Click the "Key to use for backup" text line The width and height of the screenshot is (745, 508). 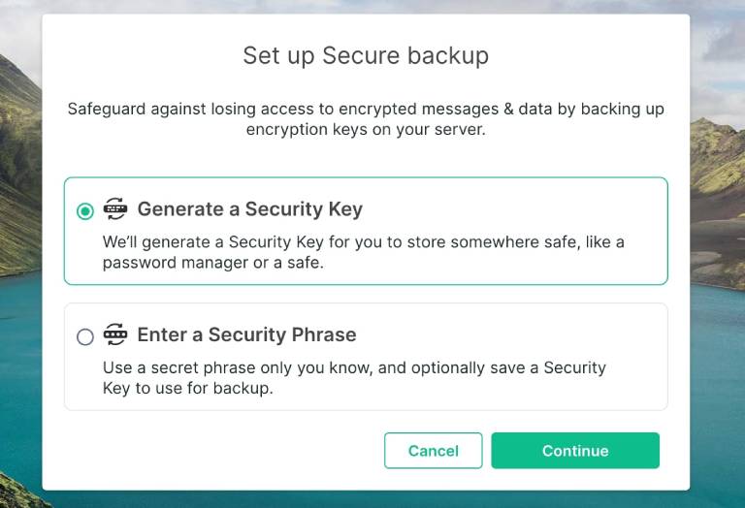point(187,389)
